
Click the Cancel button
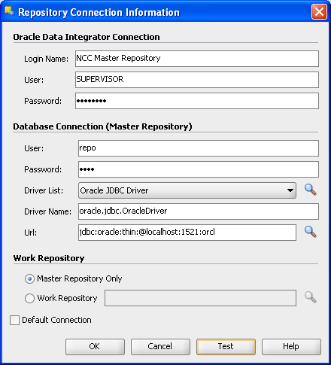click(160, 347)
